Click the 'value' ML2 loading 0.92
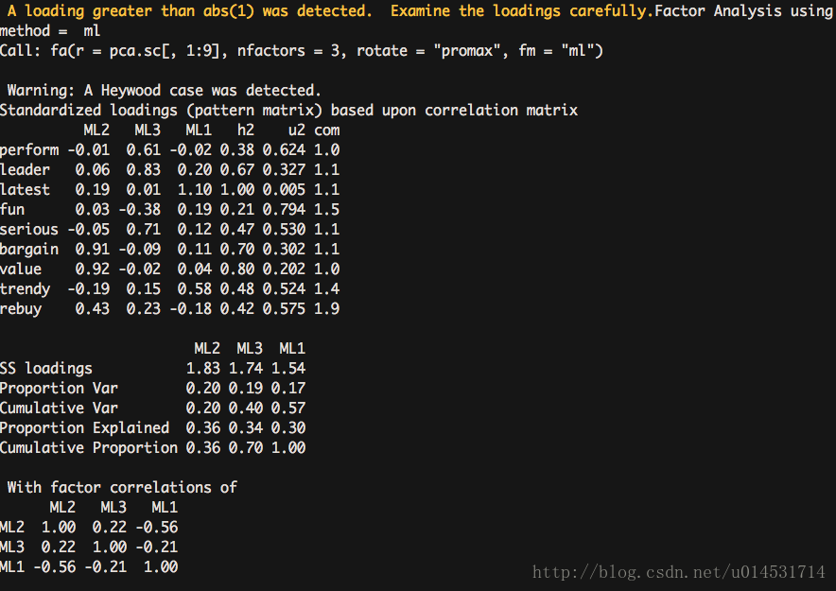 93,269
